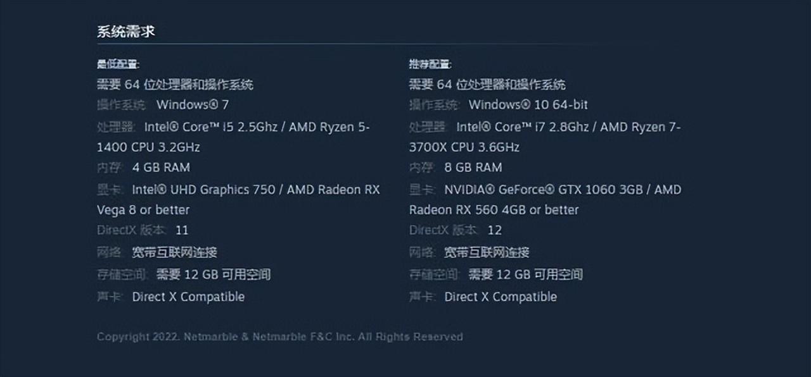
Task: Click the NVIDIA GeForce GTX 1060 3GB line
Action: point(545,190)
